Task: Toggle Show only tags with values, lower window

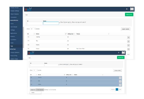Action: (69, 64)
